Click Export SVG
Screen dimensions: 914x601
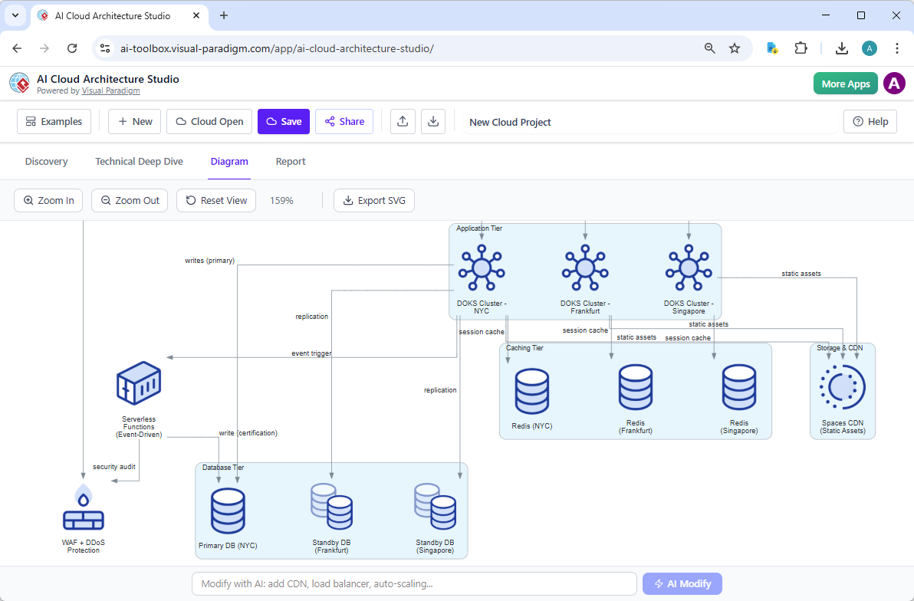[374, 200]
